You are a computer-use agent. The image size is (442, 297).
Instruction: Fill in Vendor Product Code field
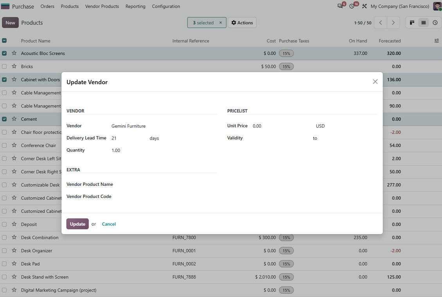click(166, 196)
